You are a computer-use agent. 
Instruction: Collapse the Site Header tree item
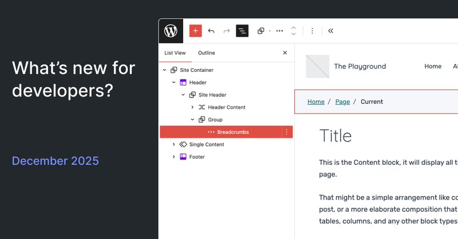(183, 95)
